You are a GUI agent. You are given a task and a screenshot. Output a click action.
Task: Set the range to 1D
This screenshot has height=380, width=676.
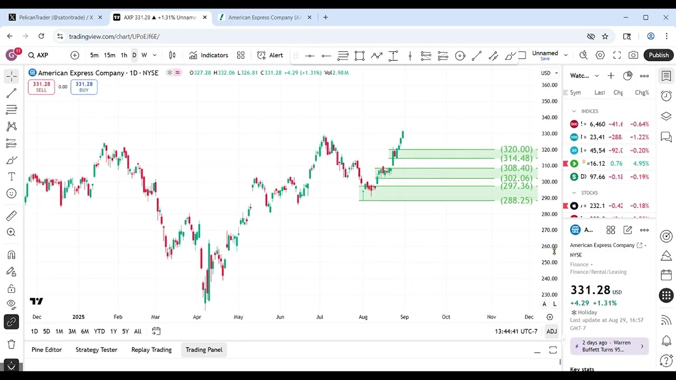click(x=34, y=331)
